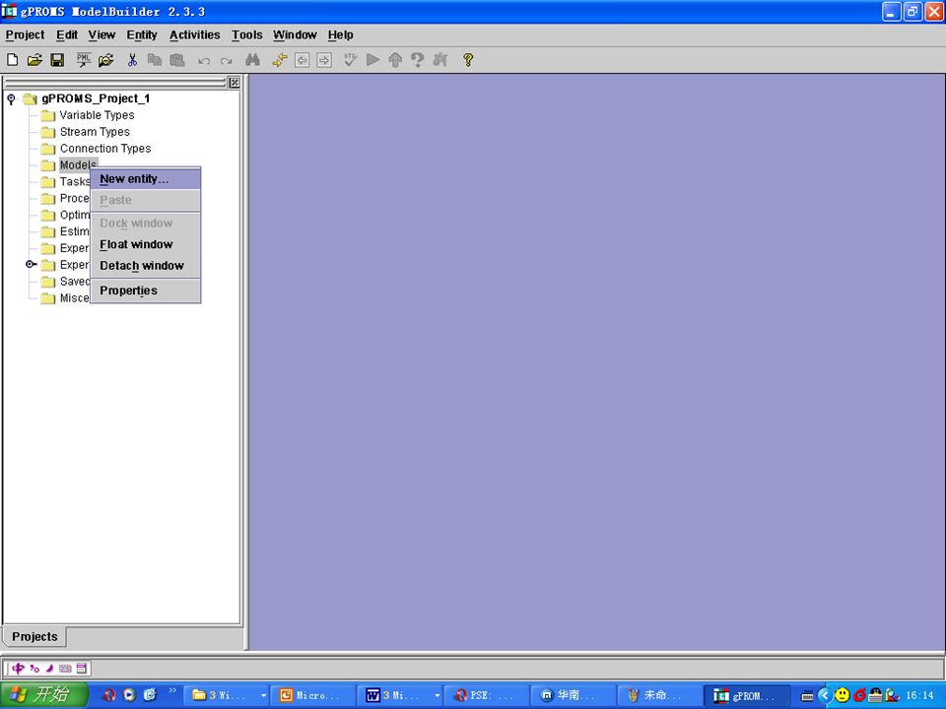Click the IME soft keyboard icon
This screenshot has height=709, width=946.
[x=65, y=668]
